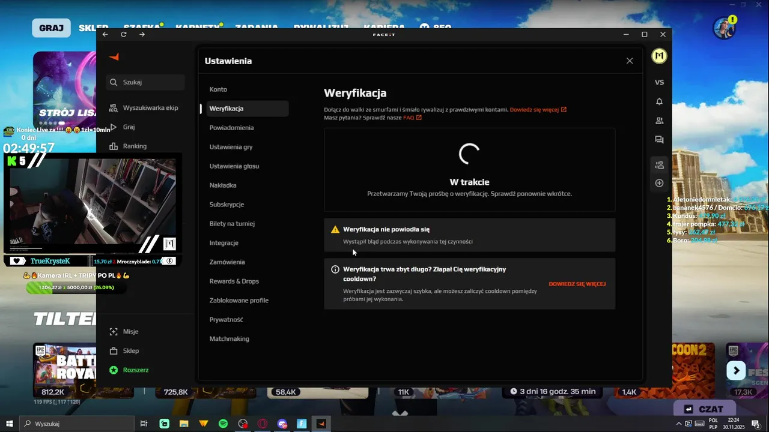Open the VS matches icon
The width and height of the screenshot is (769, 432).
[659, 82]
